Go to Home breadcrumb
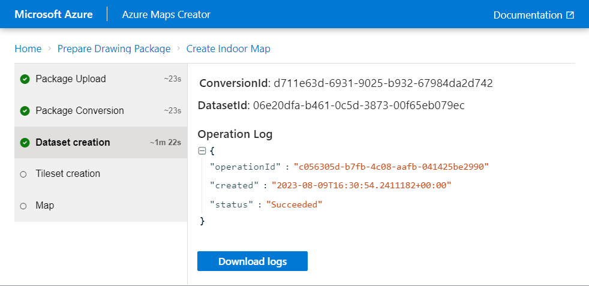 (28, 49)
